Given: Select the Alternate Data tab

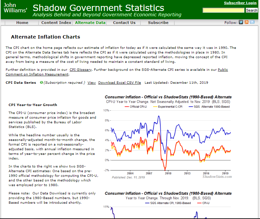Looking at the screenshot, I should click(90, 23).
